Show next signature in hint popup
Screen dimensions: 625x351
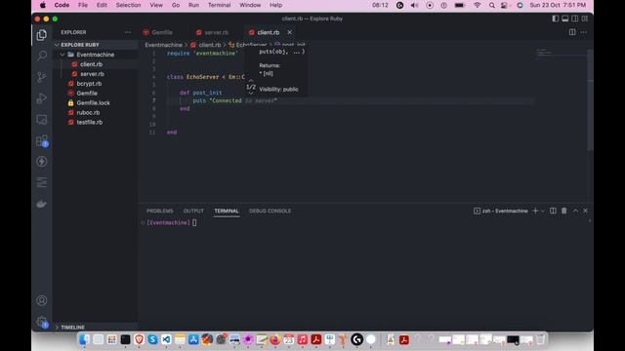pos(251,93)
